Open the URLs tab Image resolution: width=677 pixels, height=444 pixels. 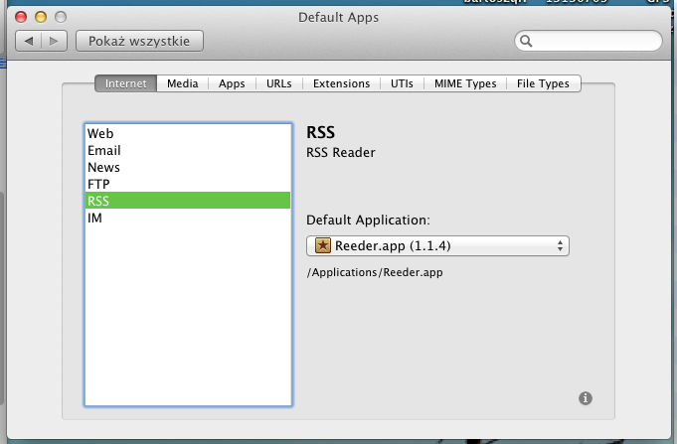(x=279, y=83)
